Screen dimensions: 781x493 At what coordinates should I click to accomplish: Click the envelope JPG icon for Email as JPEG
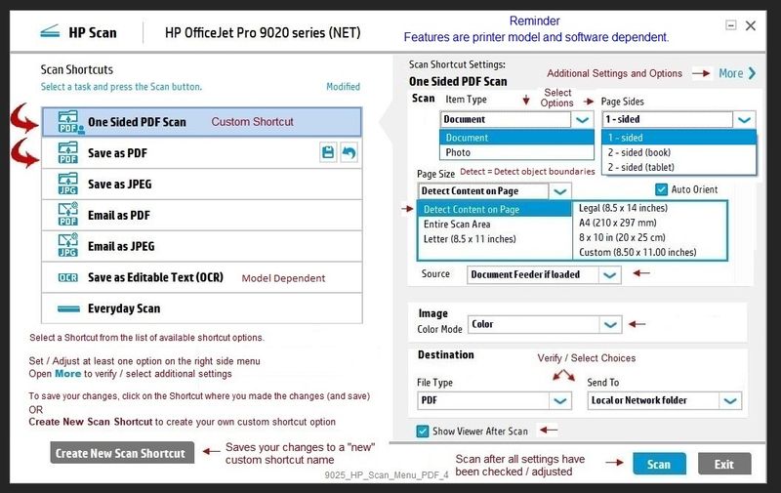[x=67, y=245]
